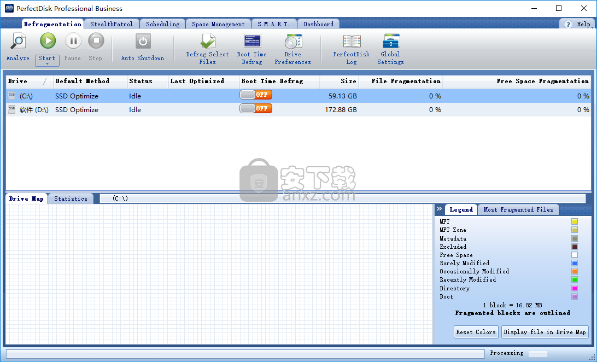The width and height of the screenshot is (597, 362).
Task: Click the Free Space white swatch
Action: click(x=575, y=255)
